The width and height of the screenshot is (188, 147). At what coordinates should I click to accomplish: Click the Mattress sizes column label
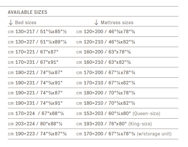coord(117,23)
